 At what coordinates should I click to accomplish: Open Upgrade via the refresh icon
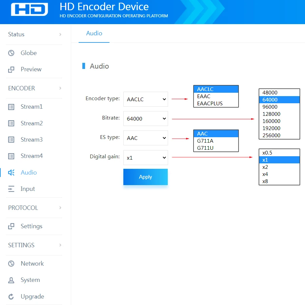(x=11, y=297)
